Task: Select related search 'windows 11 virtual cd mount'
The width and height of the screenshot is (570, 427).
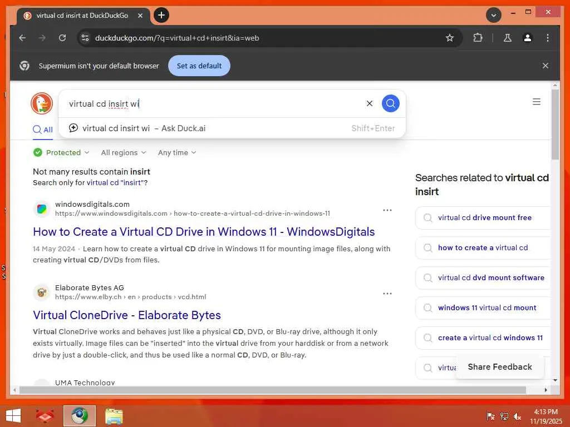Action: coord(483,308)
